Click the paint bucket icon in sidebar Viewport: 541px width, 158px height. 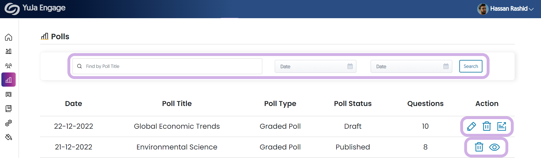[x=9, y=137]
